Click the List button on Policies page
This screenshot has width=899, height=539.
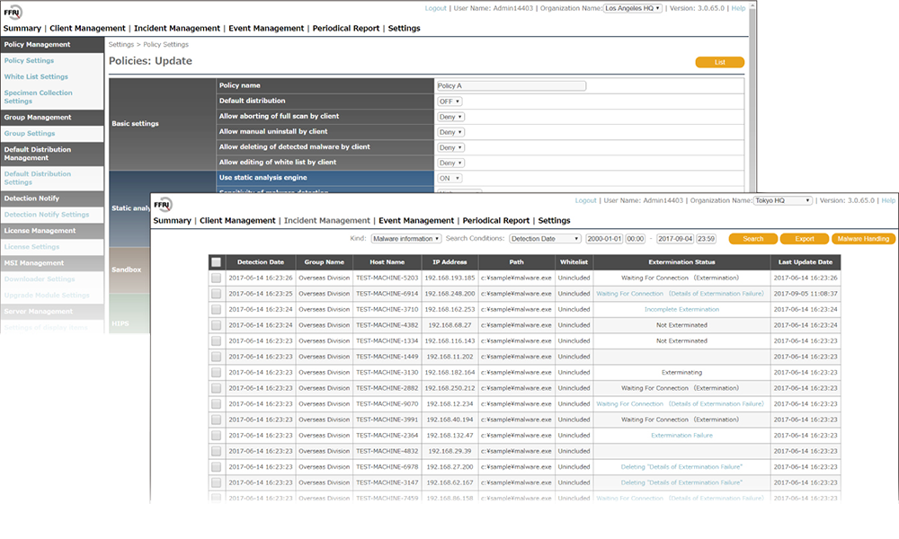719,62
